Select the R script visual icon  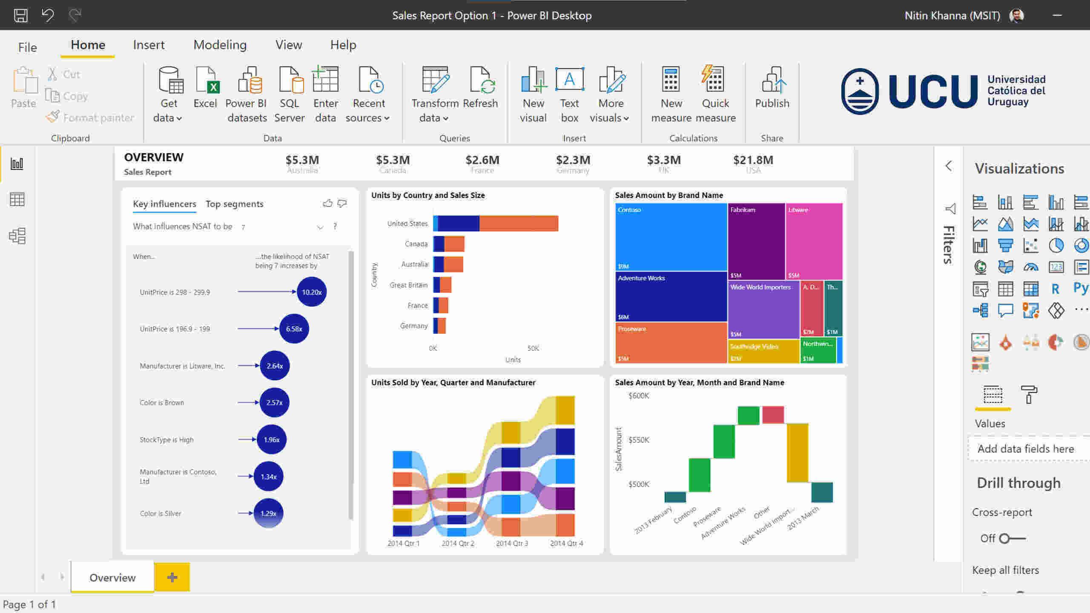(x=1056, y=289)
